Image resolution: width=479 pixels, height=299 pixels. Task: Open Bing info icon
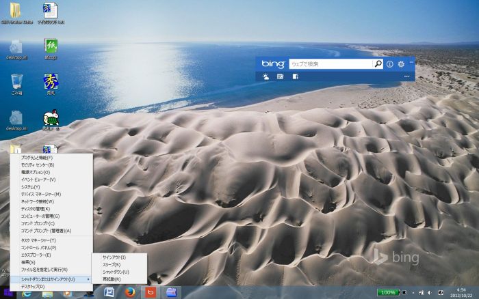pos(390,64)
